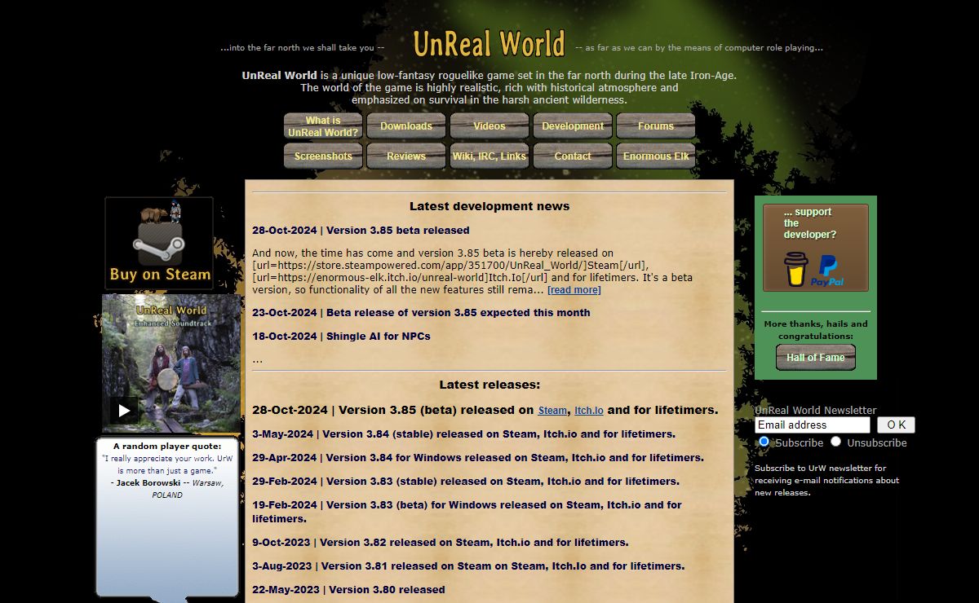Click the UnReal World Newsletter label

click(816, 410)
